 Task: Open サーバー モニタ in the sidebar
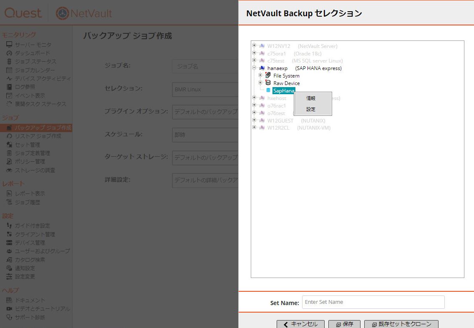click(33, 45)
